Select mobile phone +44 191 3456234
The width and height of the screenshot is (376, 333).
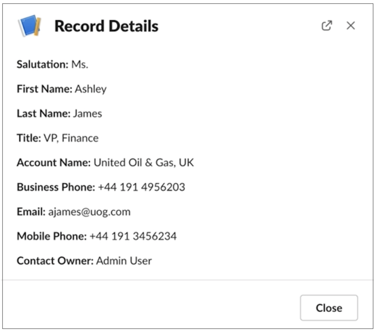click(133, 236)
